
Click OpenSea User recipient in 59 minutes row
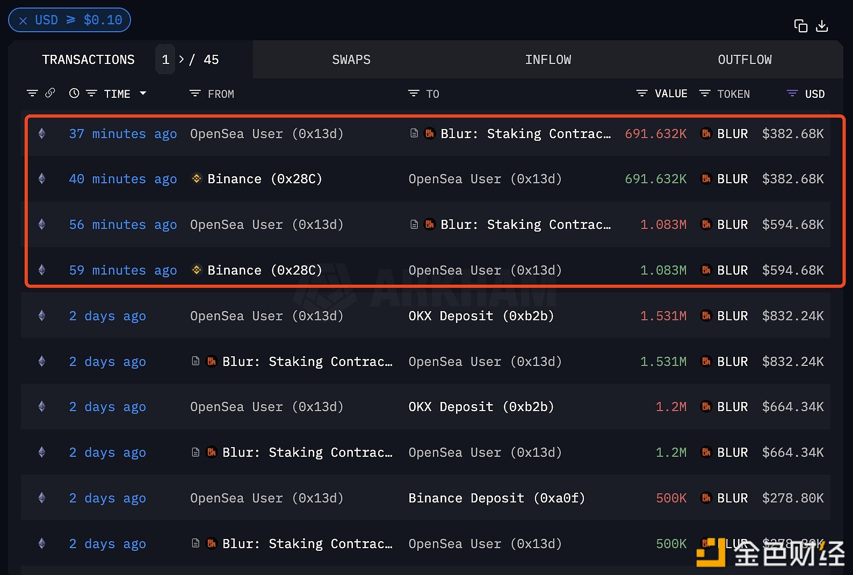point(485,270)
